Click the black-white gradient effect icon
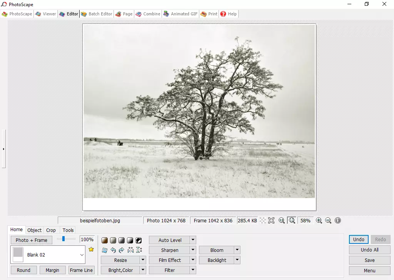 coord(122,240)
